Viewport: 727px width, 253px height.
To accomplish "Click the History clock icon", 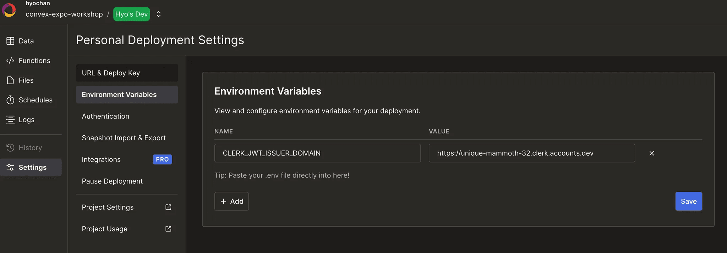I will [10, 148].
